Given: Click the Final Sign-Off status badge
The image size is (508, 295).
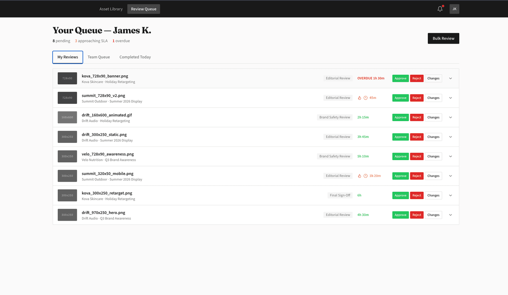Looking at the screenshot, I should (340, 195).
